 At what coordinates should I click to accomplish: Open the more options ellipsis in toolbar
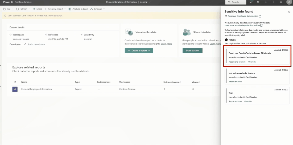[109, 9]
